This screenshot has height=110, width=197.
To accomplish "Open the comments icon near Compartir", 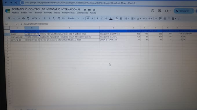I will [159, 11].
